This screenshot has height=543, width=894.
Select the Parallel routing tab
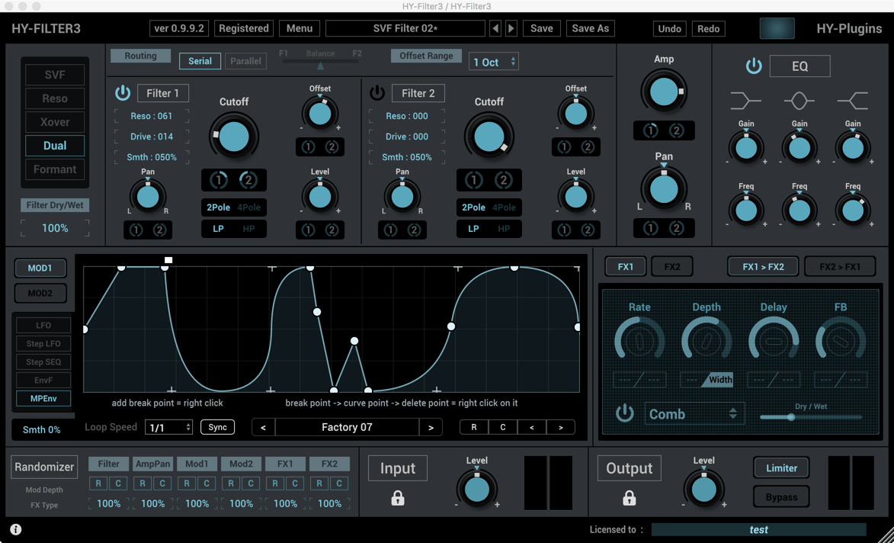click(x=245, y=60)
